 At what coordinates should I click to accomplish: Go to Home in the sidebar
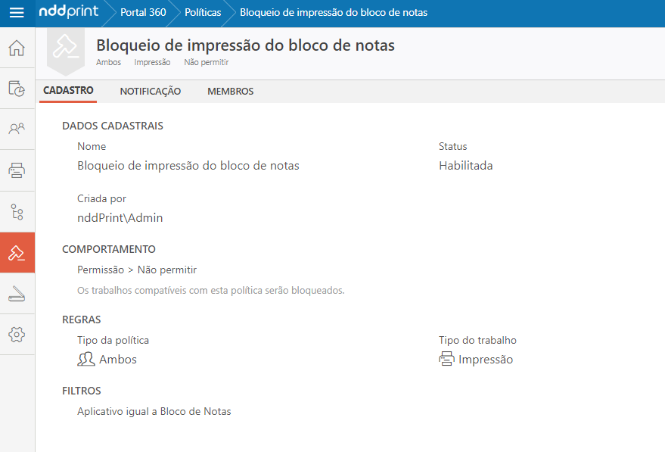(x=17, y=48)
